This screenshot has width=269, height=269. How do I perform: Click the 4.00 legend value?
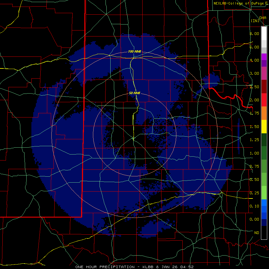pyautogui.click(x=254, y=60)
